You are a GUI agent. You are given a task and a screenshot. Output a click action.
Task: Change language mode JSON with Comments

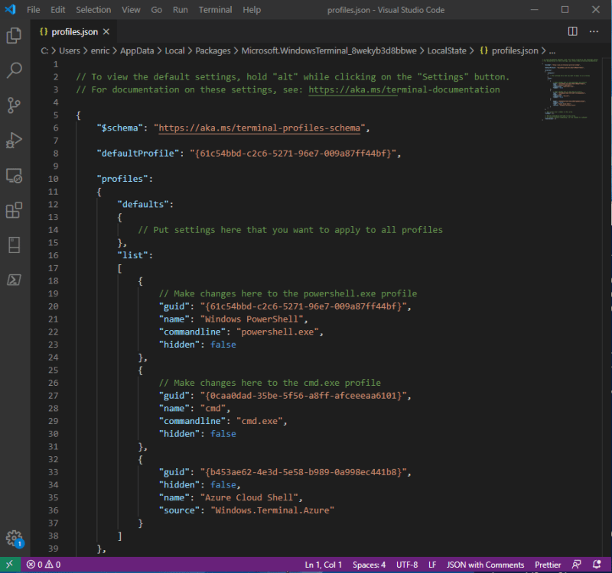(485, 565)
